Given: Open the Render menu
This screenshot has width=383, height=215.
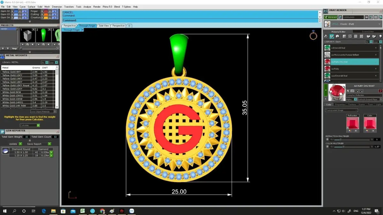Looking at the screenshot, I should [97, 7].
